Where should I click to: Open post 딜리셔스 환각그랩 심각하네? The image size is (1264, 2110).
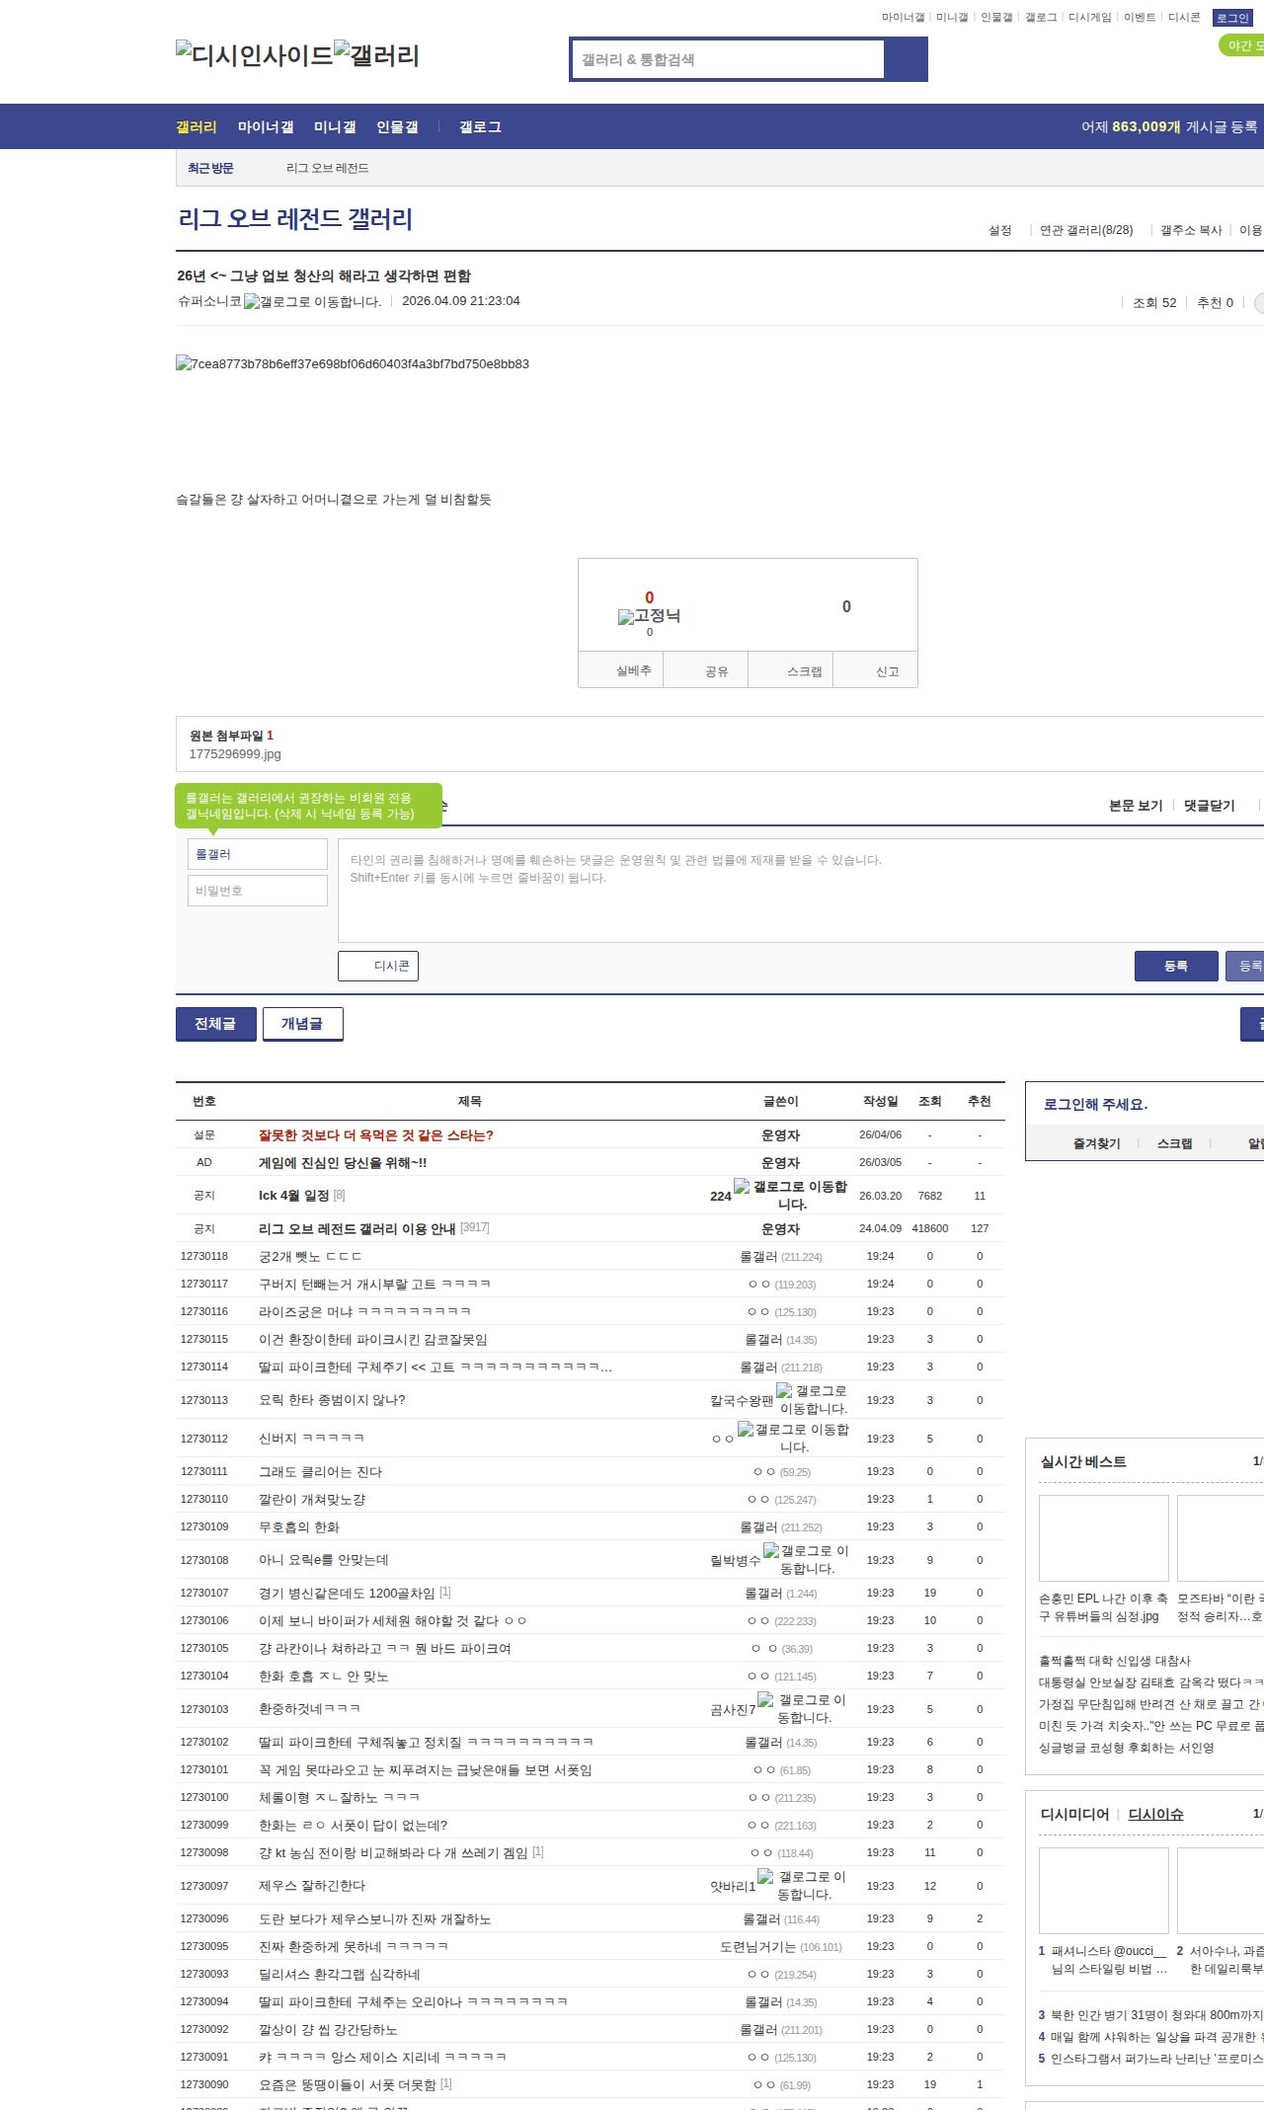pyautogui.click(x=340, y=1975)
